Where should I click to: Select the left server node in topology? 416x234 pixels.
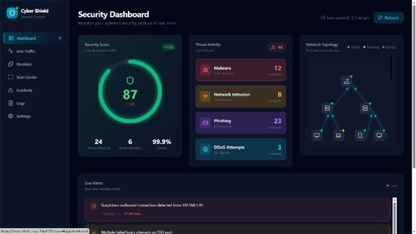(327, 108)
